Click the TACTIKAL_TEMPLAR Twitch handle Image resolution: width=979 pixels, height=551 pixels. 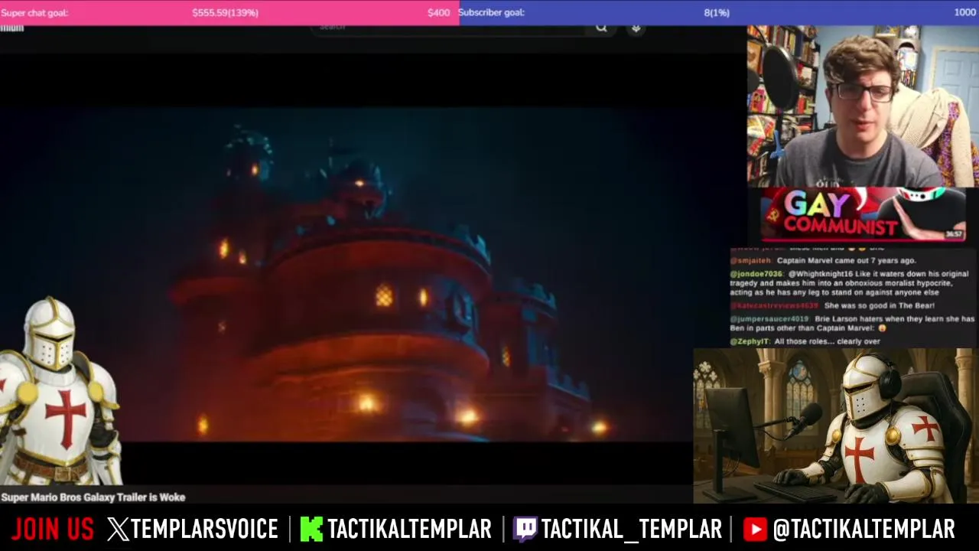(631, 529)
